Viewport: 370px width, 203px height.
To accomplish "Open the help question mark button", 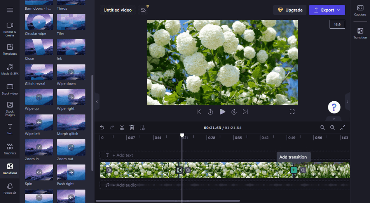I will (334, 107).
